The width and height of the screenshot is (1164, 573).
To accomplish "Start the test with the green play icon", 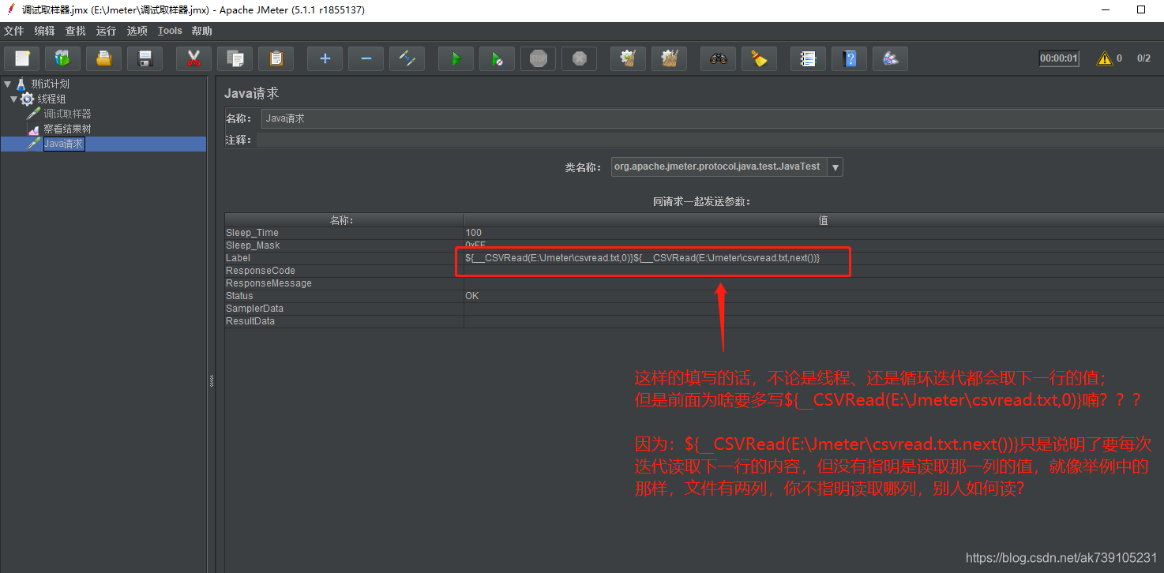I will 456,58.
